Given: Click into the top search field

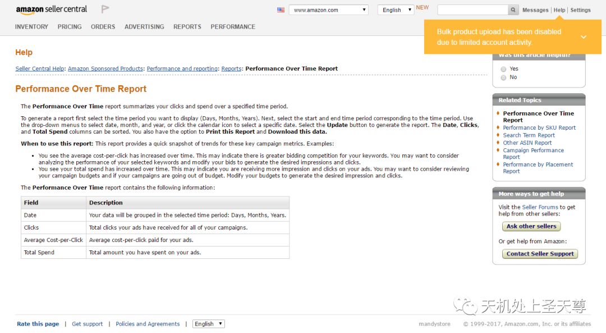Looking at the screenshot, I should point(472,10).
